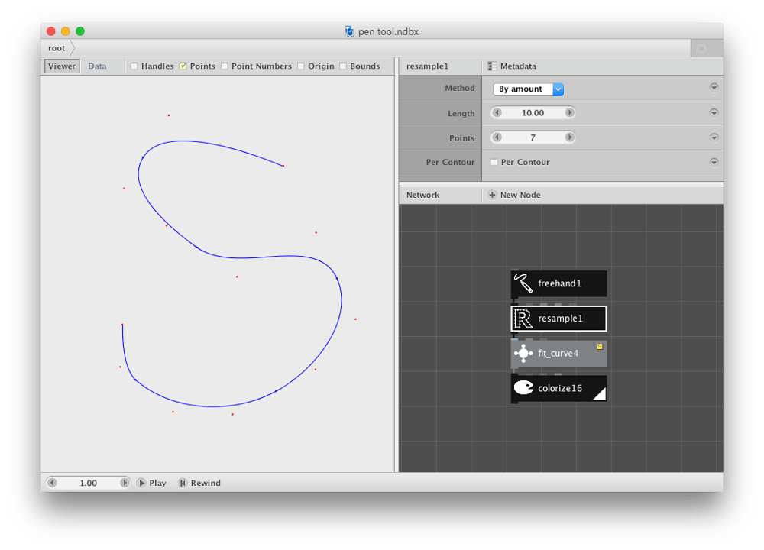Select the resample1 node label
The height and width of the screenshot is (550, 764).
pos(560,319)
